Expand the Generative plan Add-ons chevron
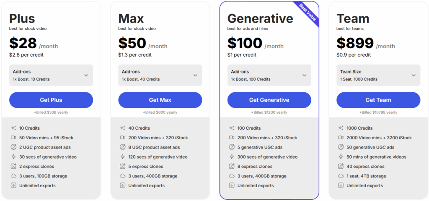The height and width of the screenshot is (201, 429). 305,75
